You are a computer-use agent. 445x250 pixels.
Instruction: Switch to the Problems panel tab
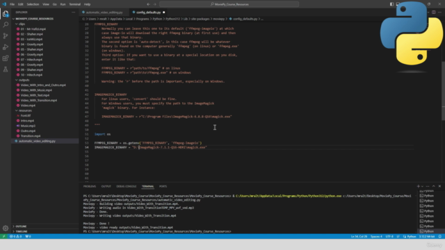90,186
